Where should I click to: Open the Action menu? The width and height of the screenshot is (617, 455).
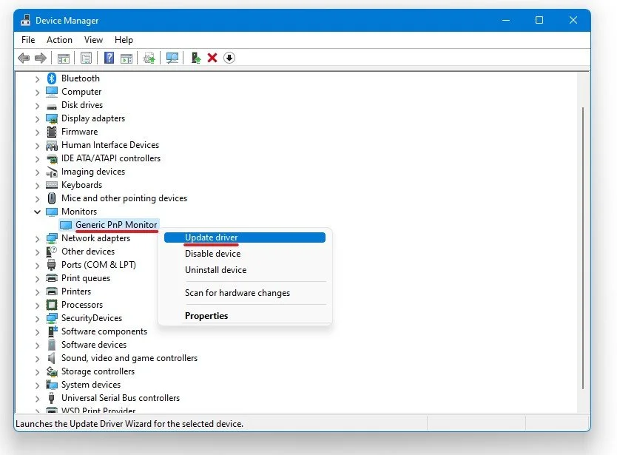[59, 40]
